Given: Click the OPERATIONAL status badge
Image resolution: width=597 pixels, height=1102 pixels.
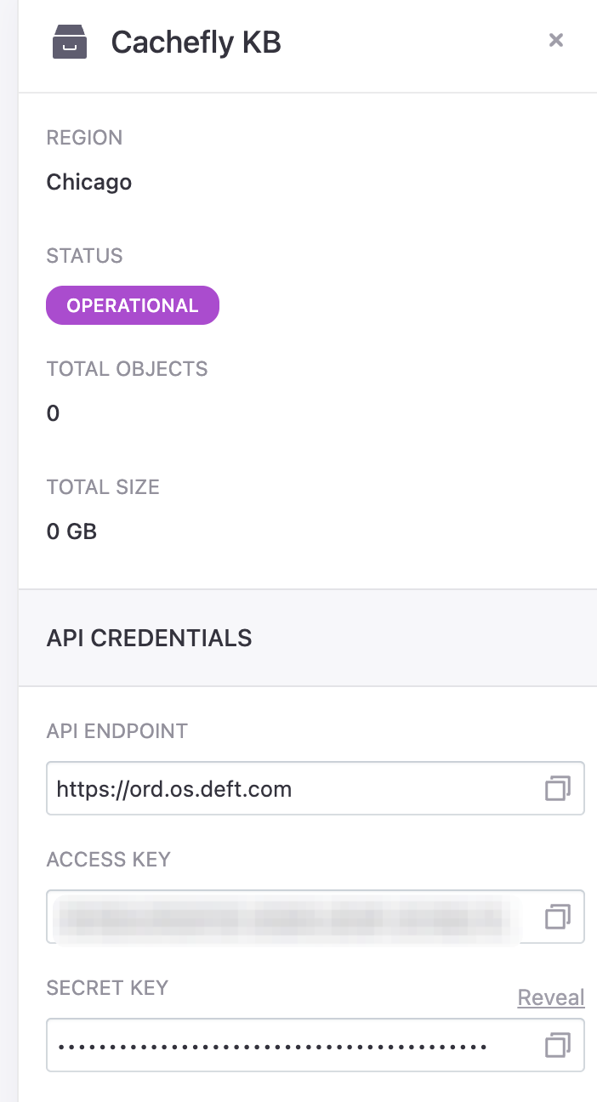Looking at the screenshot, I should [133, 305].
